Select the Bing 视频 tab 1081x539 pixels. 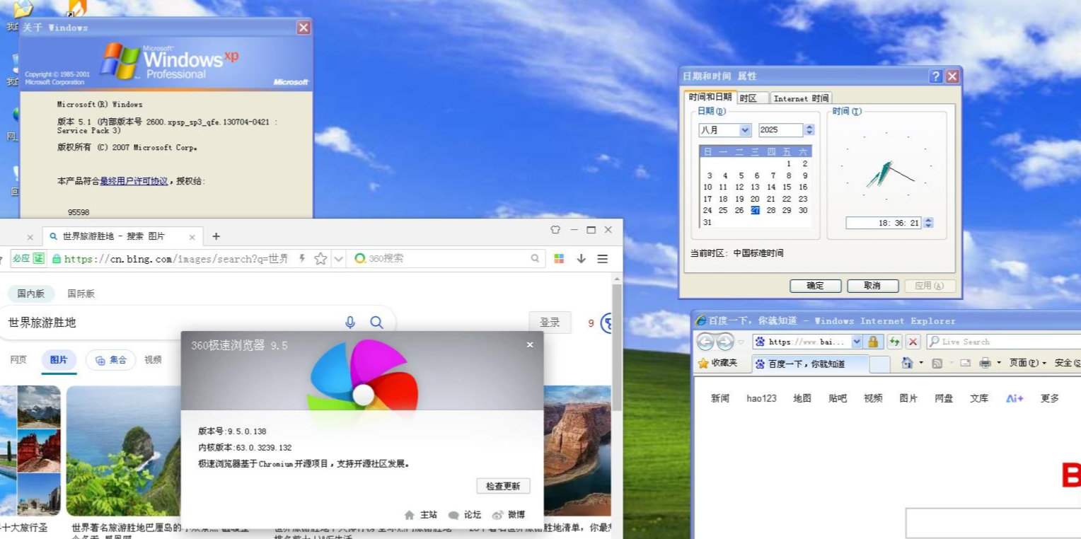tap(153, 359)
